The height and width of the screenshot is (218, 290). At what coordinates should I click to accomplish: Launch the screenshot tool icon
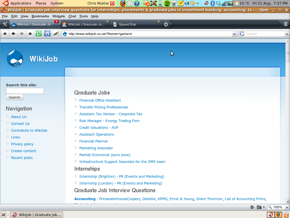click(153, 3)
